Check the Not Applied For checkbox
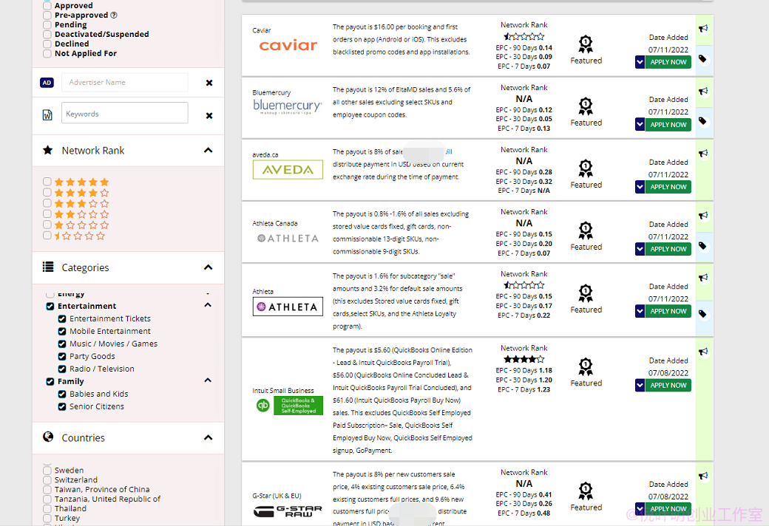Viewport: 769px width, 526px height. [47, 53]
